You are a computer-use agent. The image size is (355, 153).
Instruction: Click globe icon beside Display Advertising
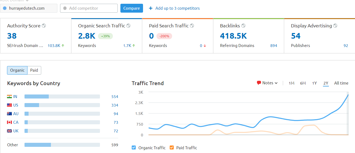point(335,26)
